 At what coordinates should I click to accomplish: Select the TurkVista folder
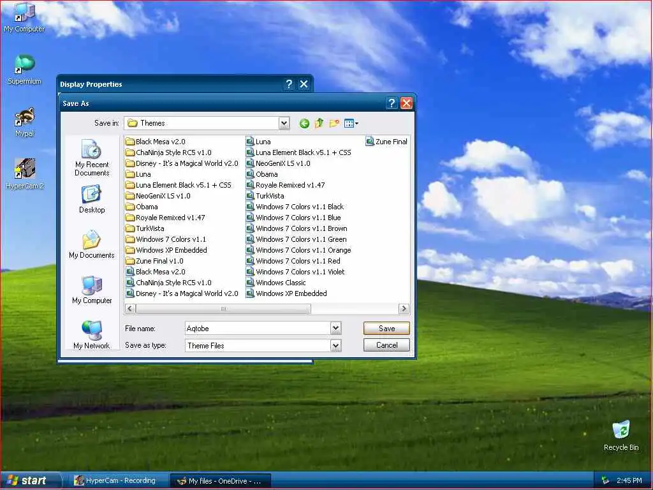(x=145, y=228)
